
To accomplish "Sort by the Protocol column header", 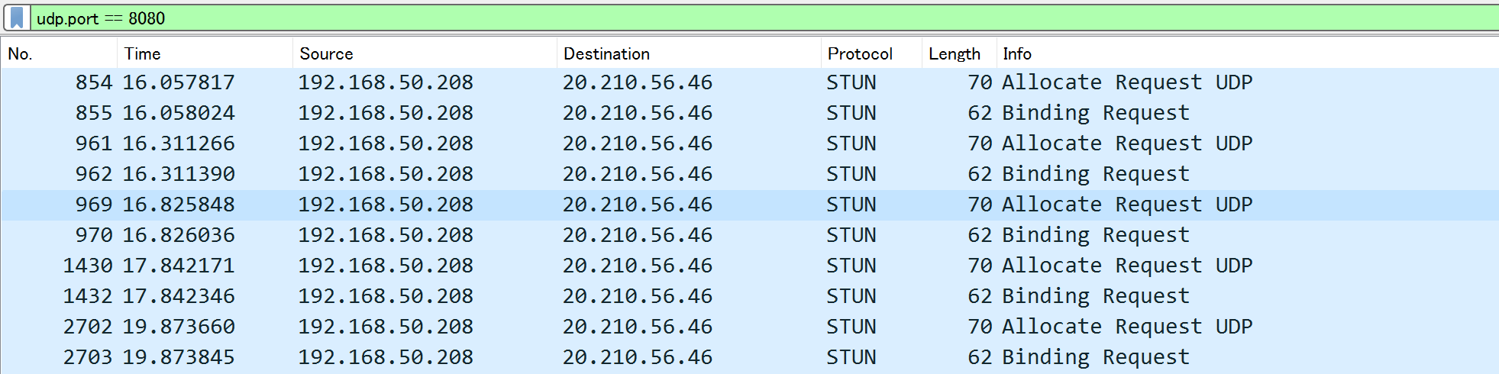I will (x=871, y=53).
